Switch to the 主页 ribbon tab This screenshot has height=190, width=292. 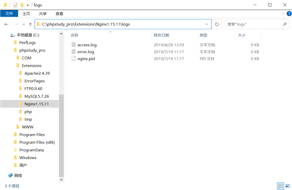tap(26, 14)
